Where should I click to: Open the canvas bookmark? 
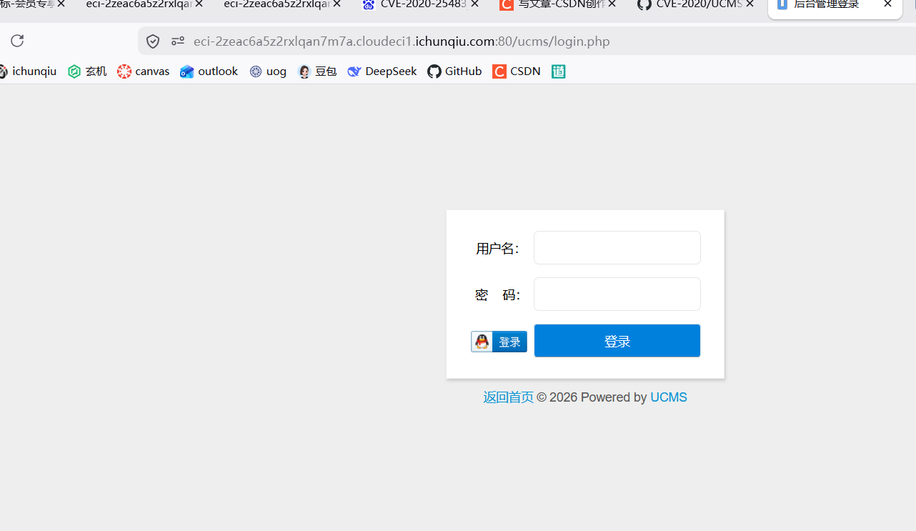pos(144,71)
